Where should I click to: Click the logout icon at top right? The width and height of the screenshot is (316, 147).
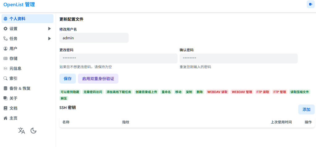pos(310,4)
